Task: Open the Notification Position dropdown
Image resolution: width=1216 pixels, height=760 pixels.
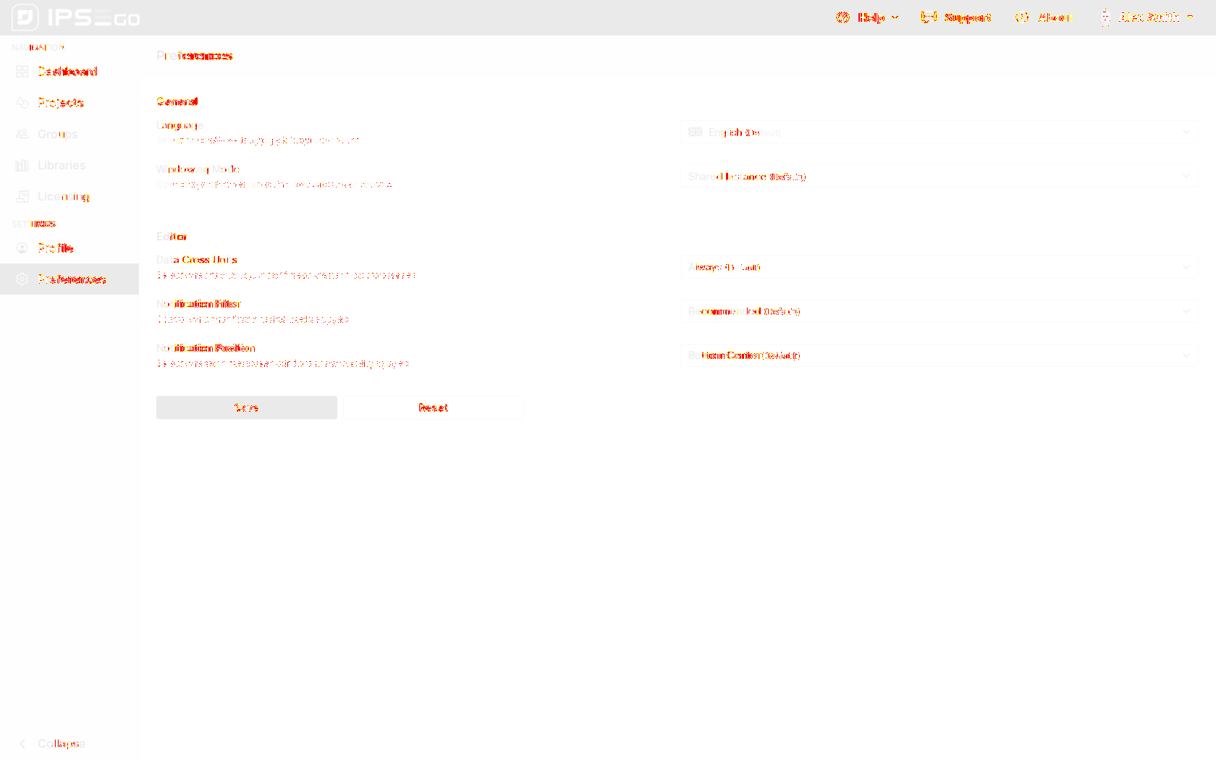Action: [939, 355]
